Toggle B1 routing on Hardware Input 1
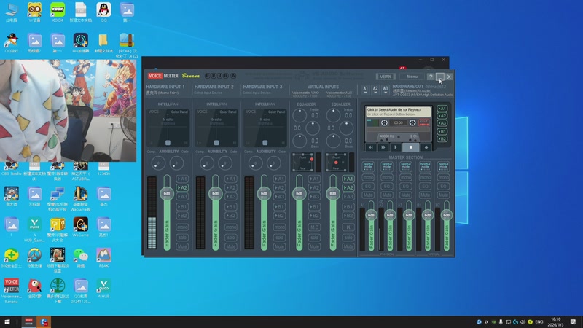 point(181,207)
